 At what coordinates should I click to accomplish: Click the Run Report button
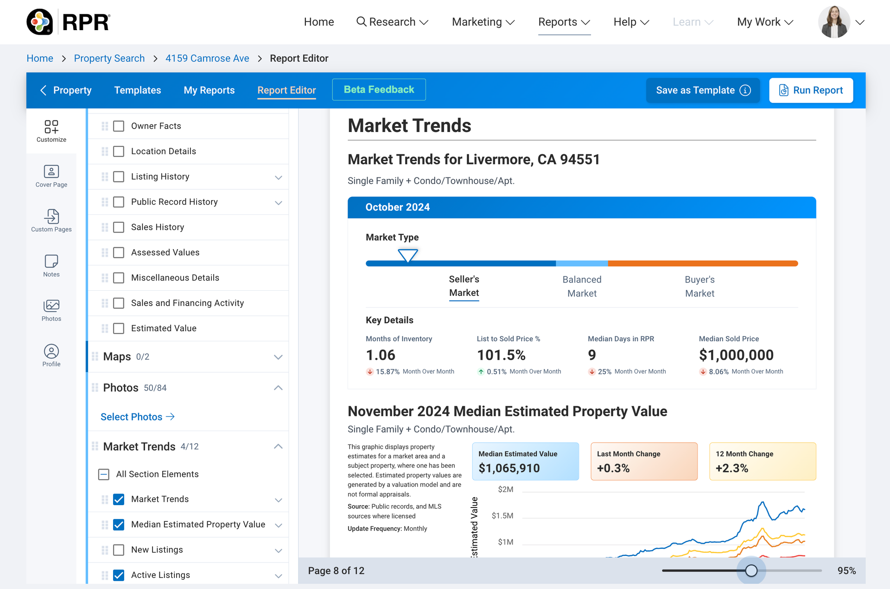pos(811,90)
